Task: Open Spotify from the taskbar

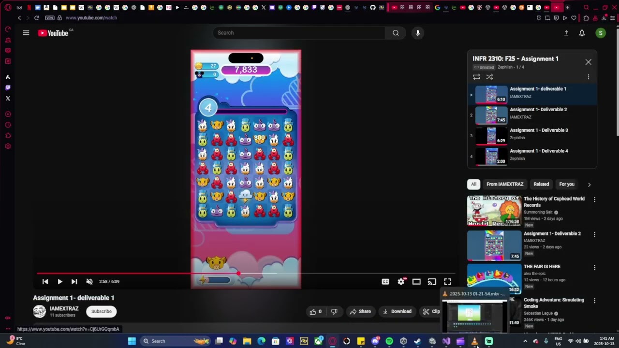Action: pos(389,341)
